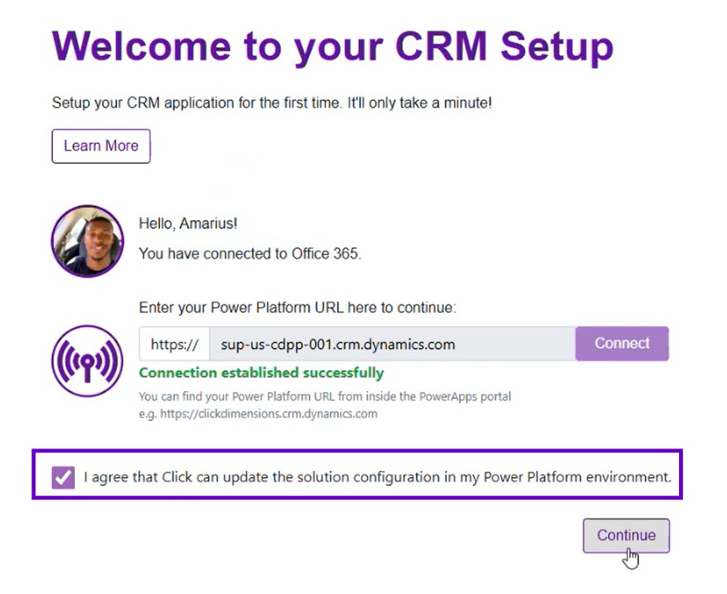
Task: Click the agreement text about Power Platform environment
Action: pos(377,478)
